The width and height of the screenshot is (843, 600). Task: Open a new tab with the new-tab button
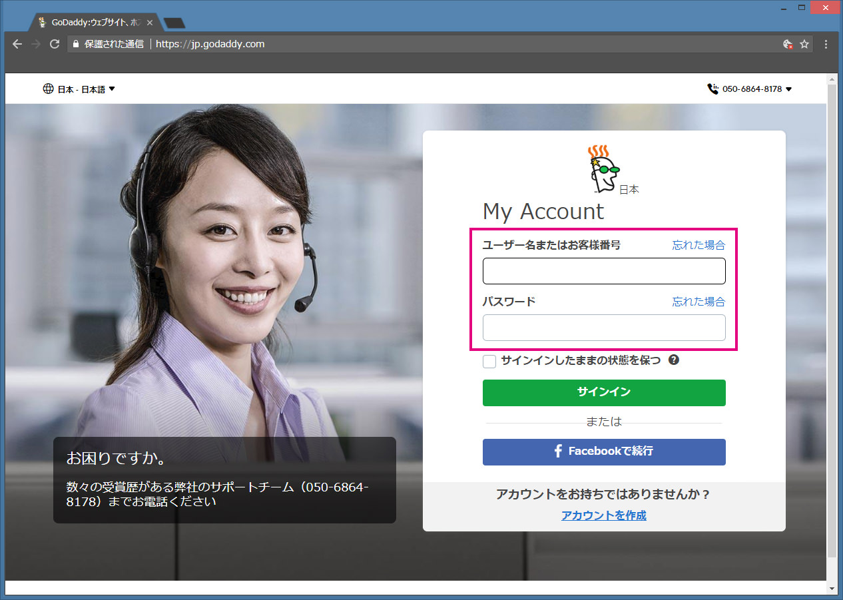coord(174,23)
